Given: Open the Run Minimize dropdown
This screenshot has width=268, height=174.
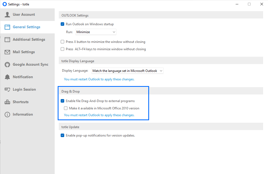Looking at the screenshot, I should (x=96, y=32).
